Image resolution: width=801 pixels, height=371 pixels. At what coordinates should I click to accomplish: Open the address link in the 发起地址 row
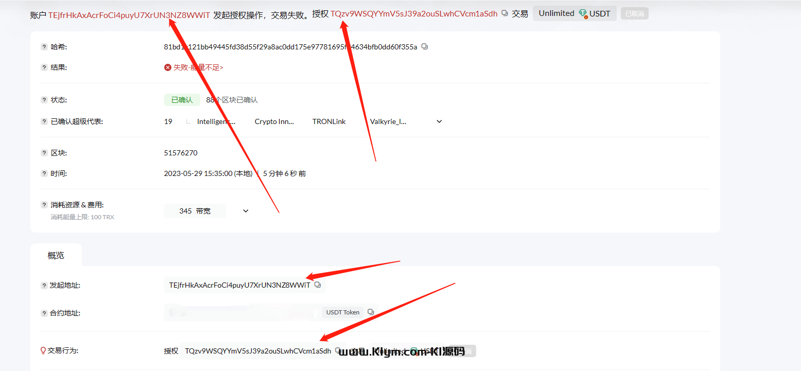pyautogui.click(x=240, y=285)
